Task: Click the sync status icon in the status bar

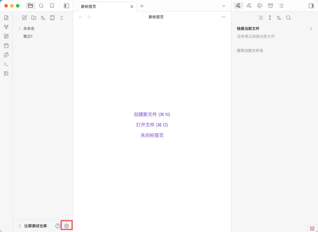Action: tap(312, 229)
